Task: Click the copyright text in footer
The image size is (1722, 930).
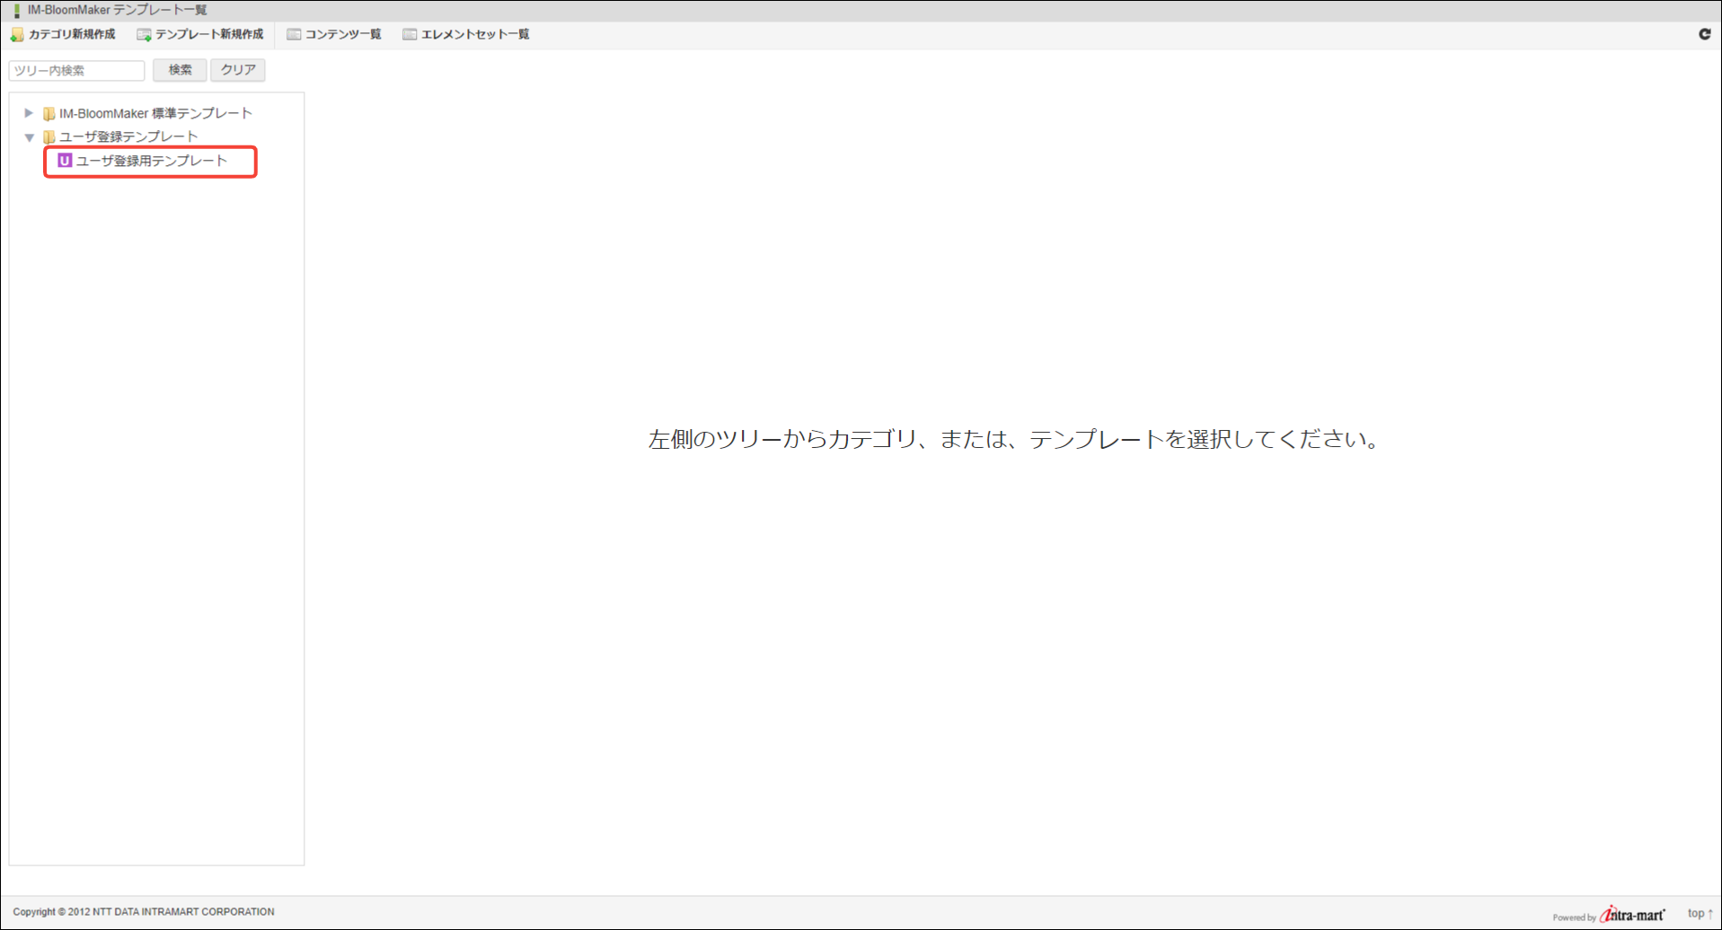Action: (x=144, y=912)
